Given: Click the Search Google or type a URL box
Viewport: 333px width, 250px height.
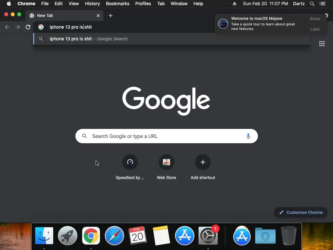Looking at the screenshot, I should (x=166, y=136).
